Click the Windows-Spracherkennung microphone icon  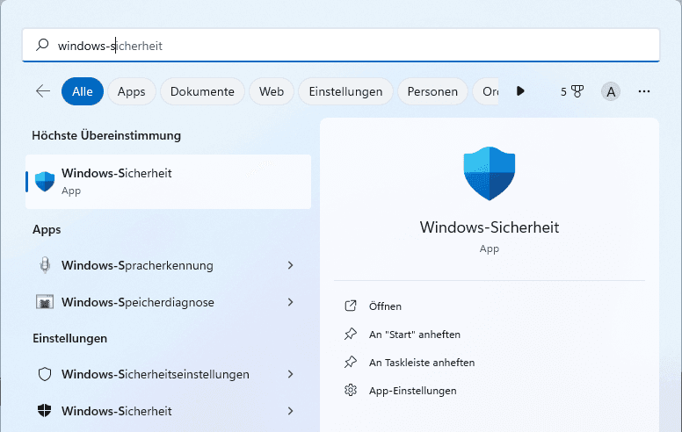pos(45,265)
